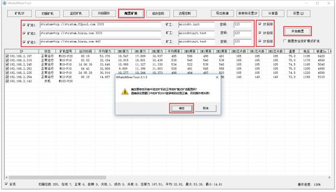This screenshot has width=336, height=192.
Task: Click the pool 2 worker name field
Action: 196,33
